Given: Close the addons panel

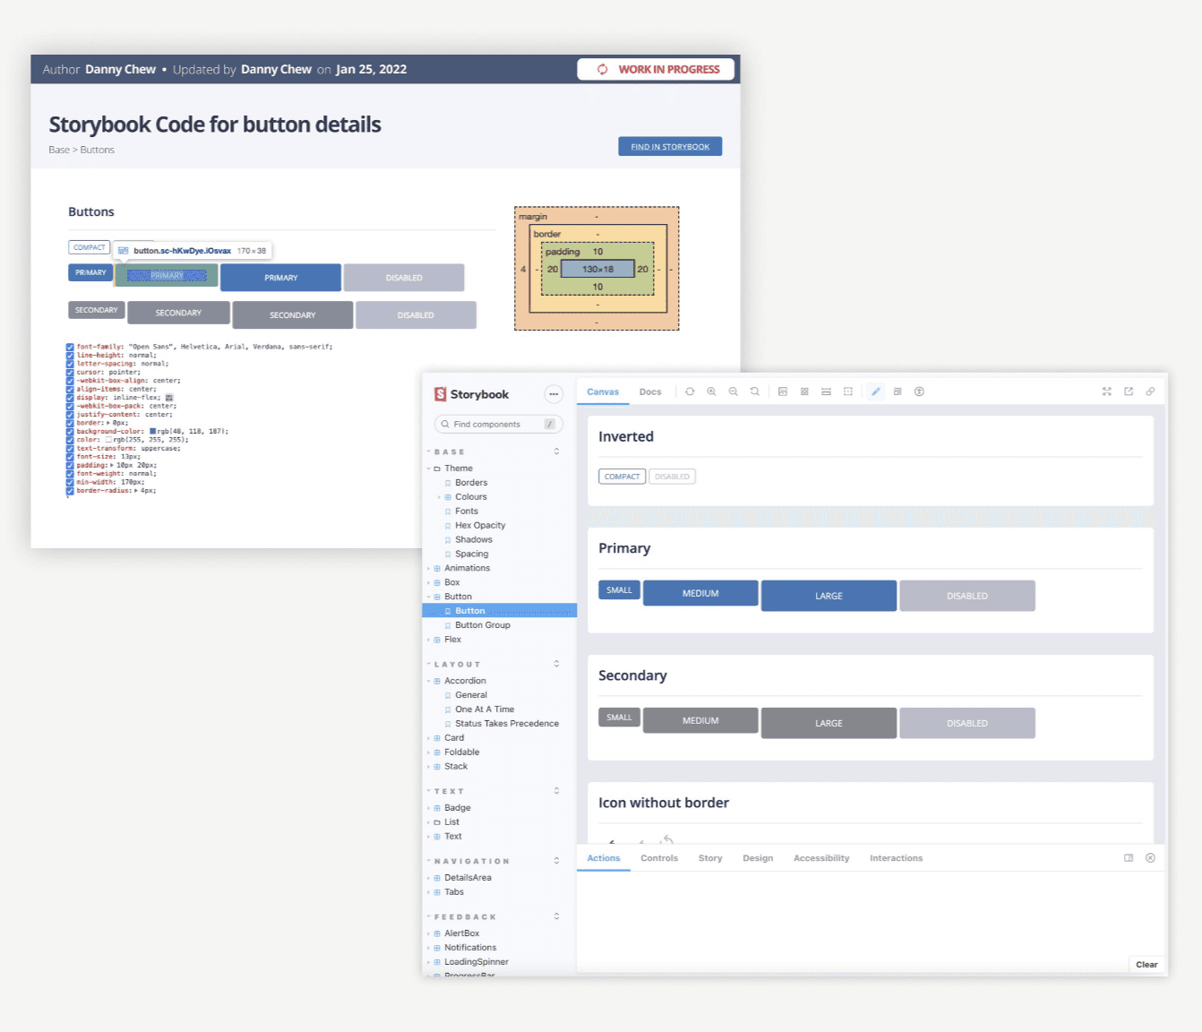Looking at the screenshot, I should [1150, 858].
